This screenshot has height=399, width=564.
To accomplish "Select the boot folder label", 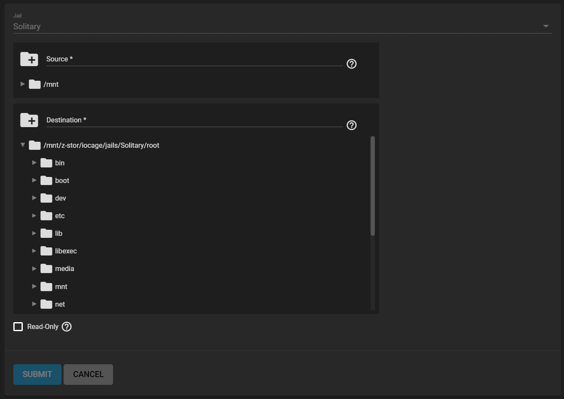I will click(x=62, y=181).
